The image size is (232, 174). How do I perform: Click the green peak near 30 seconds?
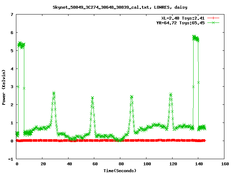point(54,93)
